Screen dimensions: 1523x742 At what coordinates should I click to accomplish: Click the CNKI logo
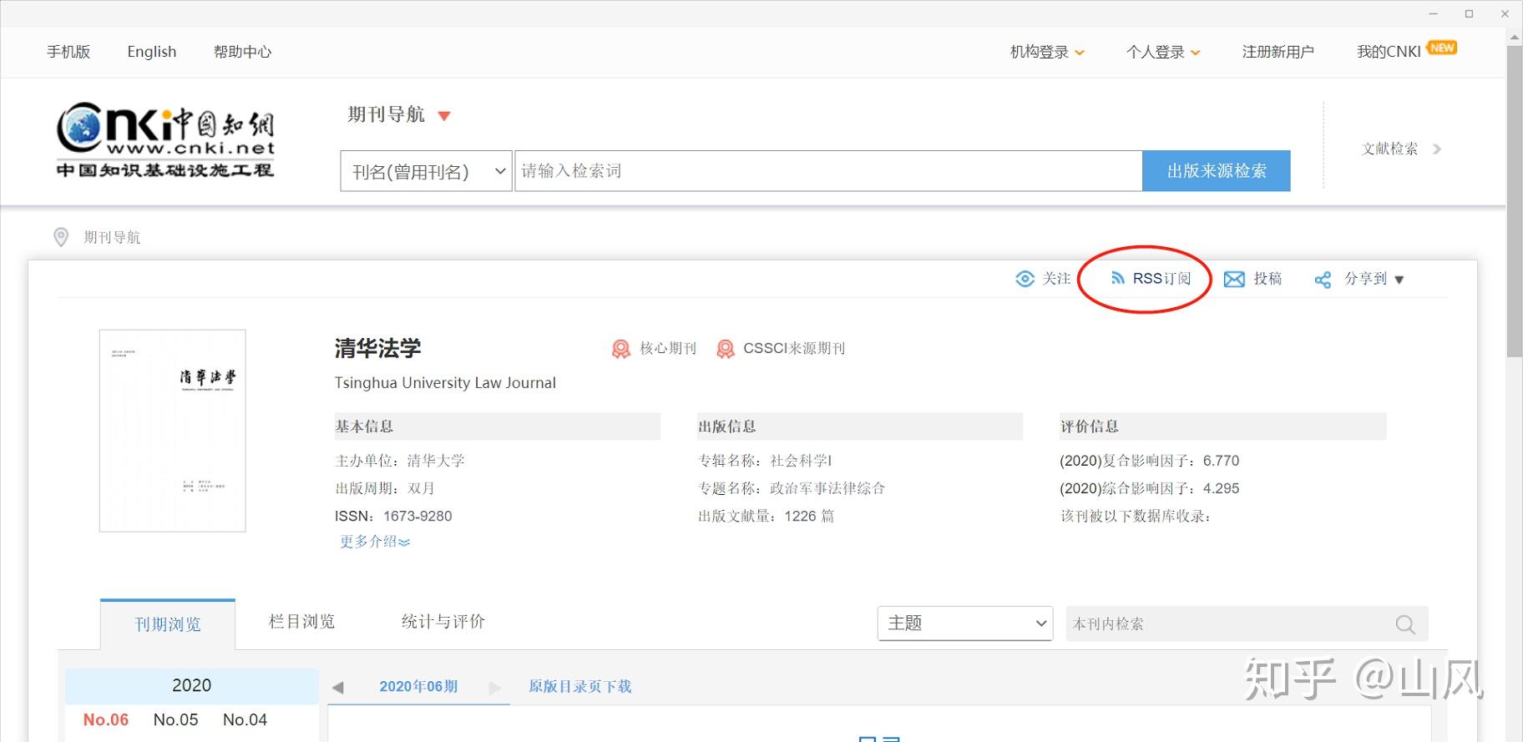(165, 139)
